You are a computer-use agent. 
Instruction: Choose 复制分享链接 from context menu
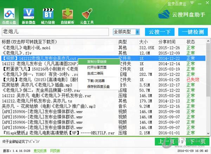99,62
